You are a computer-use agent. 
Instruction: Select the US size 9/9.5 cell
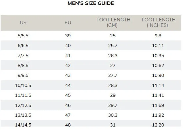point(23,75)
